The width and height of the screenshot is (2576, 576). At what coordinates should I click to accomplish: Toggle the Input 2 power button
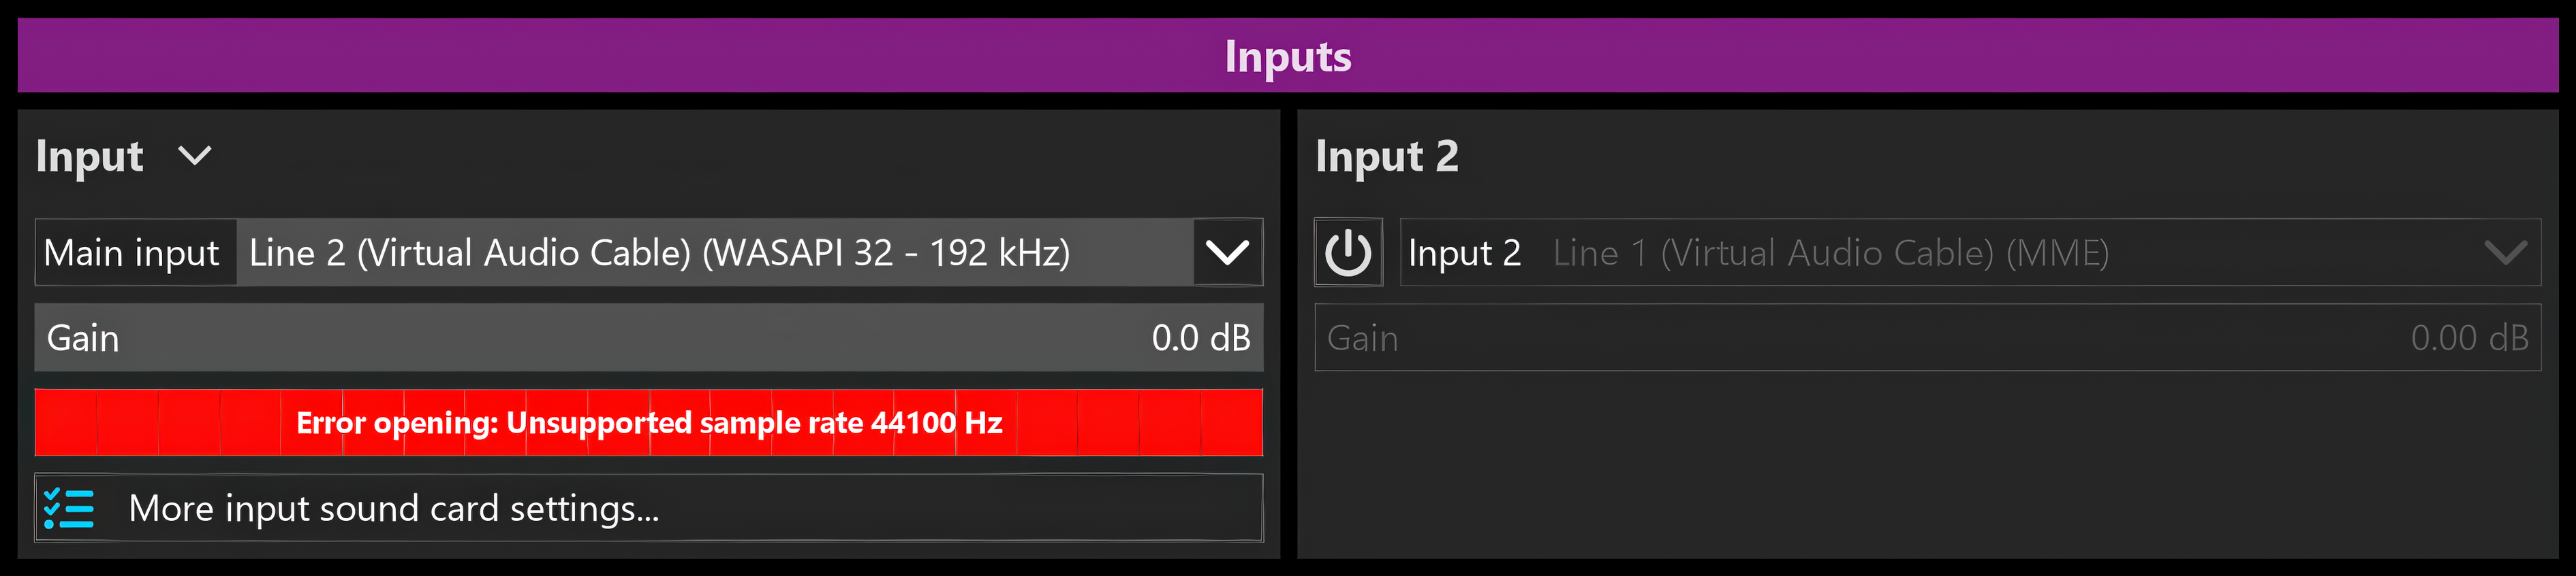pyautogui.click(x=1348, y=252)
